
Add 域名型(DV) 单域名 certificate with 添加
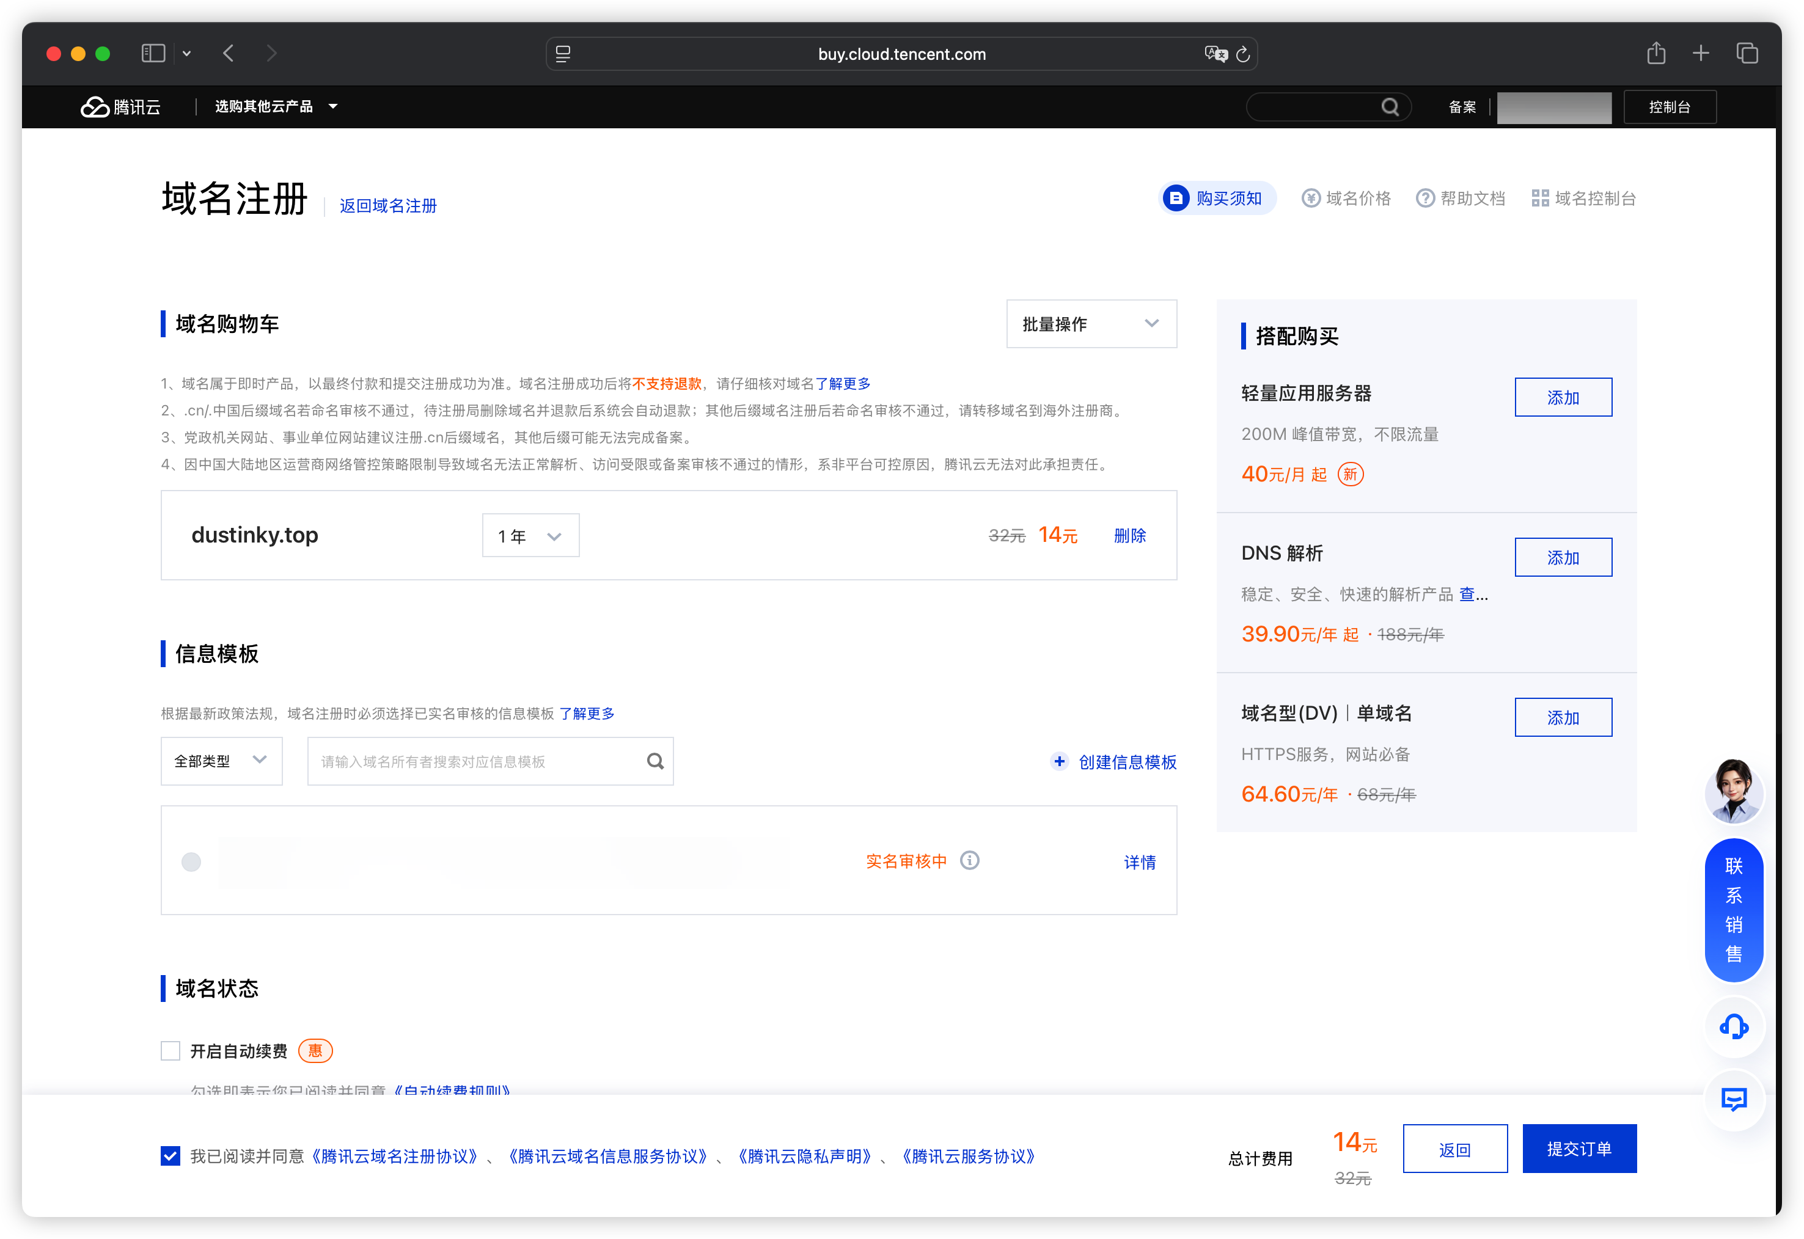click(1563, 717)
